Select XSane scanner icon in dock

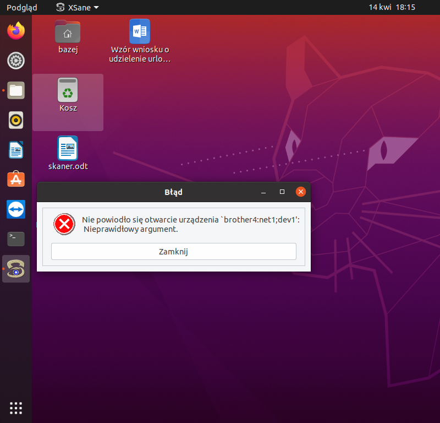(16, 269)
